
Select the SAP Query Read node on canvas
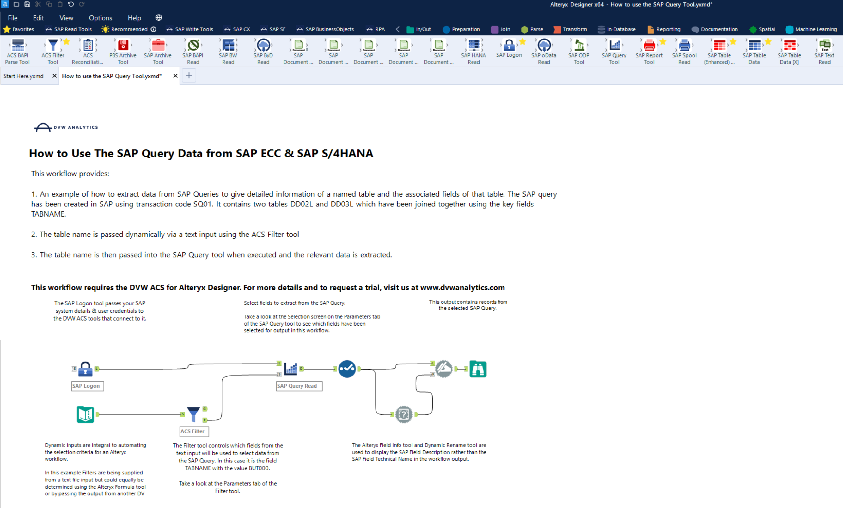pos(290,369)
